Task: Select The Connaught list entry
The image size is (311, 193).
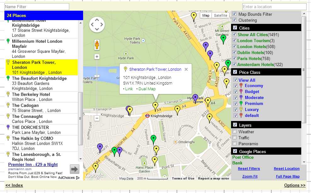Action: tap(42, 119)
